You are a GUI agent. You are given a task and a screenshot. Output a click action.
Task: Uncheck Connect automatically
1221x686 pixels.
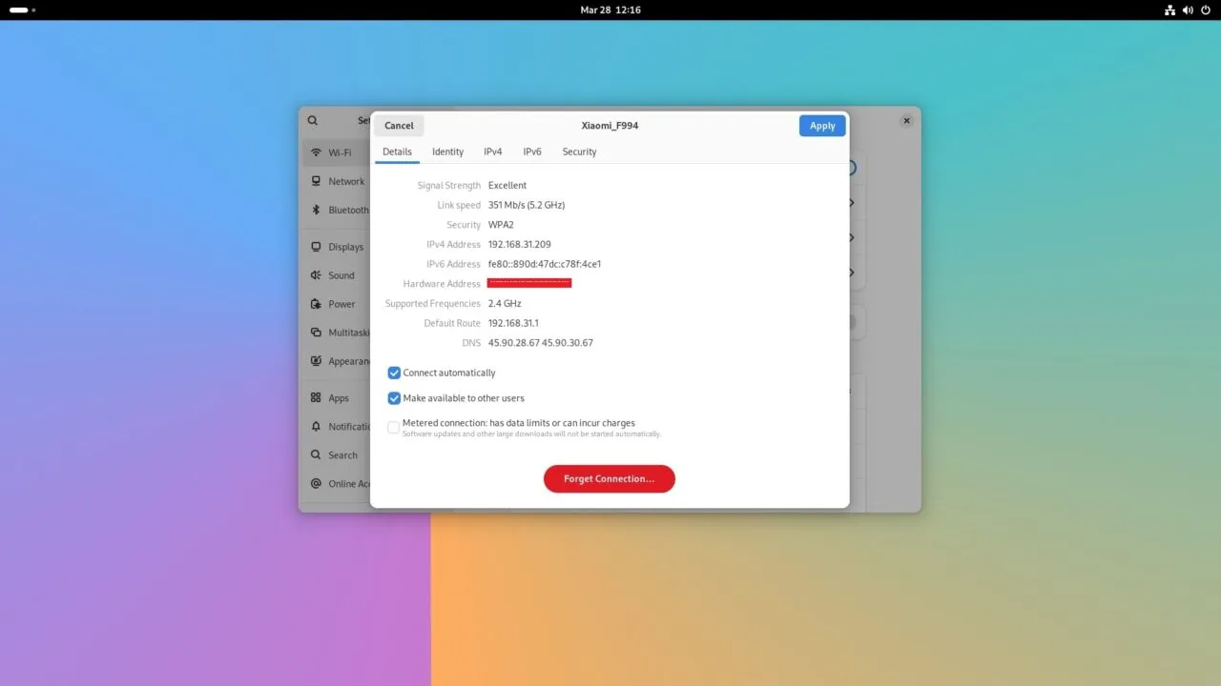(x=394, y=373)
